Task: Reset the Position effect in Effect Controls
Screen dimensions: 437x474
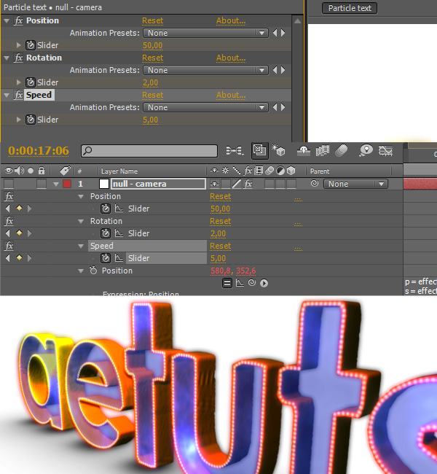Action: click(152, 20)
